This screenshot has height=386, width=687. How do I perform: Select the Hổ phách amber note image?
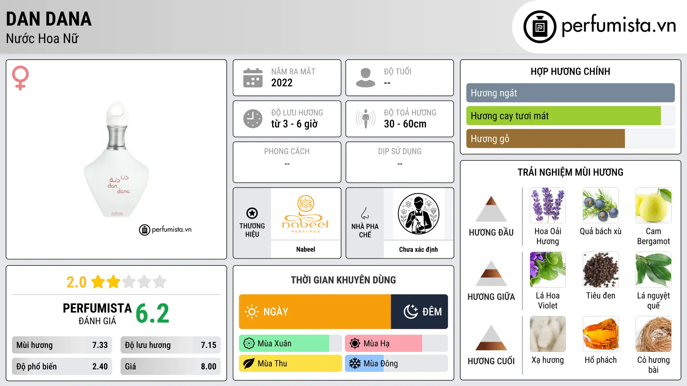pyautogui.click(x=600, y=334)
